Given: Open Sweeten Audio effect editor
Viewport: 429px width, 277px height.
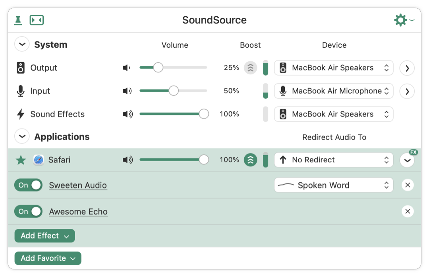Looking at the screenshot, I should click(x=78, y=185).
